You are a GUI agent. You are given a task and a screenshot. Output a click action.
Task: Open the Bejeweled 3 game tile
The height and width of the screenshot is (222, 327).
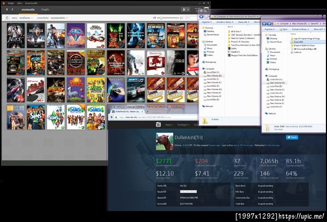(76, 35)
